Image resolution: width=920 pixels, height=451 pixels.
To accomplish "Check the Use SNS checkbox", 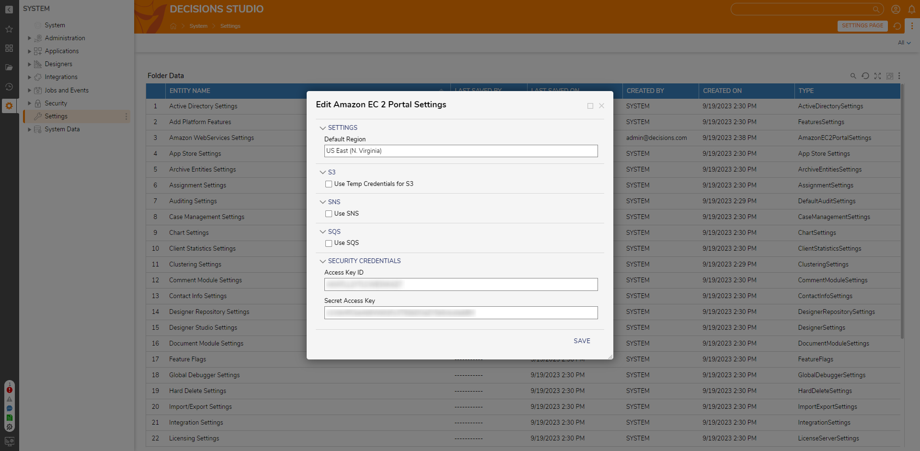I will (329, 214).
